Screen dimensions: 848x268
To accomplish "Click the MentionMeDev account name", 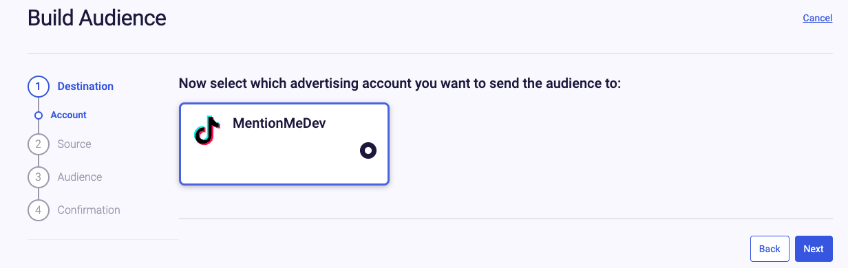I will (x=279, y=124).
